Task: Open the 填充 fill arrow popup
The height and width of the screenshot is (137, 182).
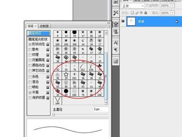Action: [x=173, y=13]
